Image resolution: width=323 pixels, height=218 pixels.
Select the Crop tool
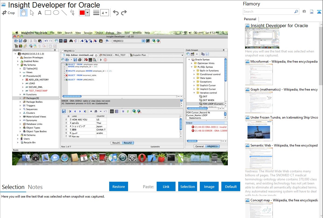[8, 13]
